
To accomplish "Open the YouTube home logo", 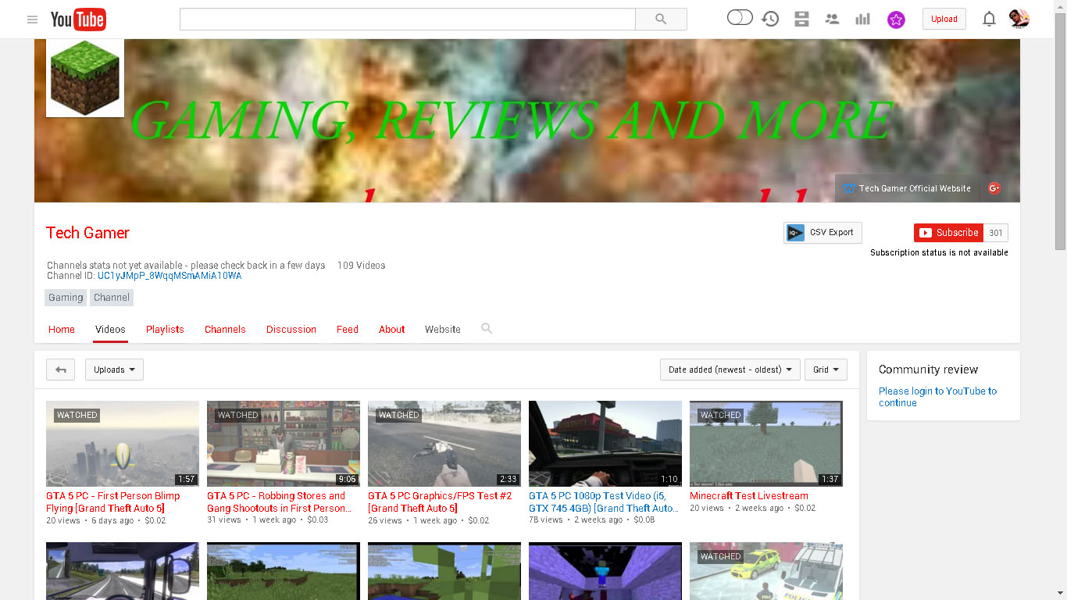I will point(77,19).
